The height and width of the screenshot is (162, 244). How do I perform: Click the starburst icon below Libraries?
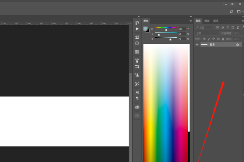coord(137,116)
